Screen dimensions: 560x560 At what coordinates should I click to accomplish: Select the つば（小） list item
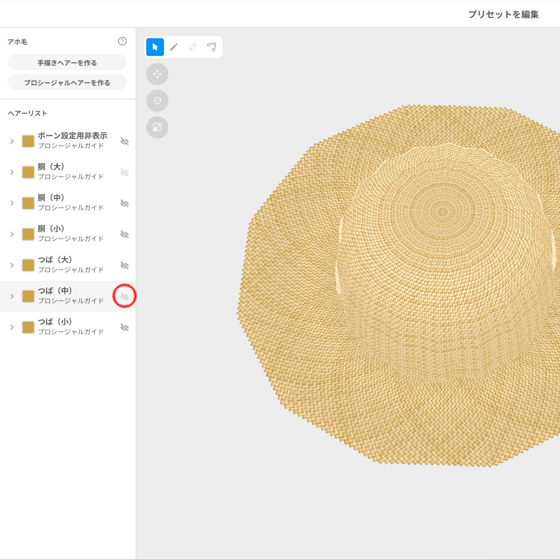[x=70, y=327]
